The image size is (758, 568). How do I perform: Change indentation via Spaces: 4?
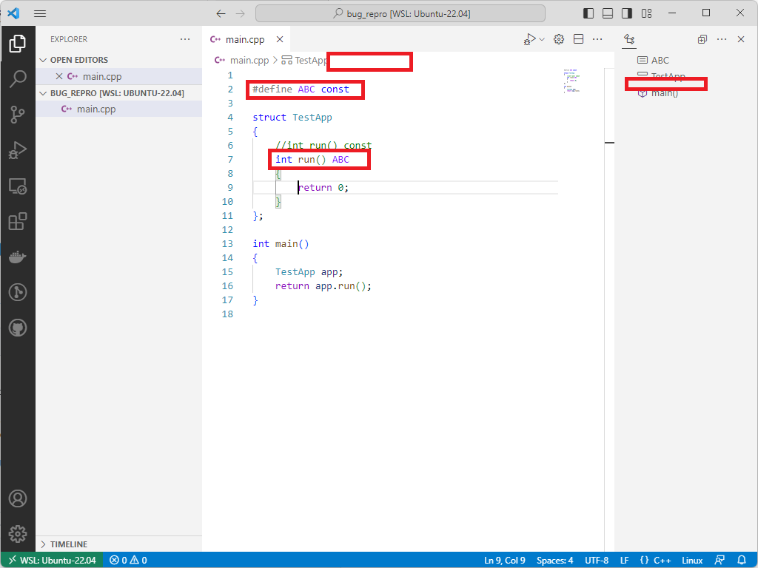coord(554,560)
